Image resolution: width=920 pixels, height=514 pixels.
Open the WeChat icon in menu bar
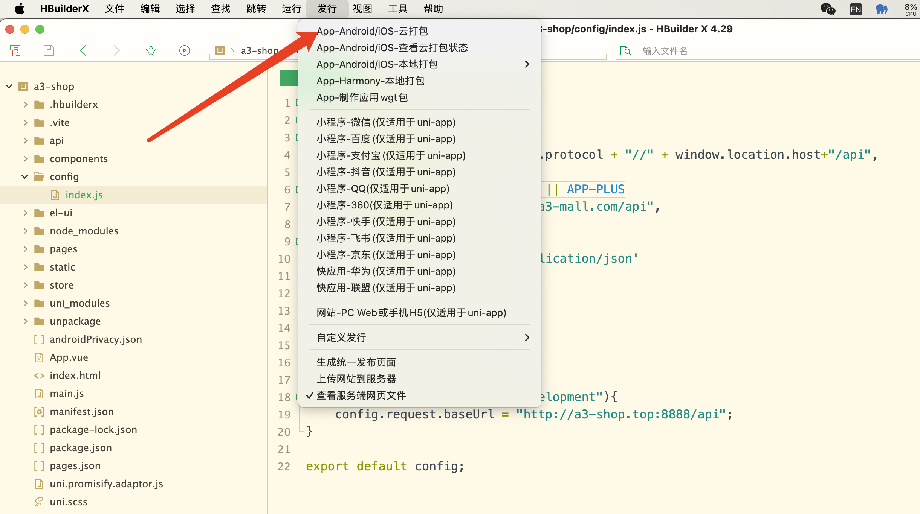point(828,9)
